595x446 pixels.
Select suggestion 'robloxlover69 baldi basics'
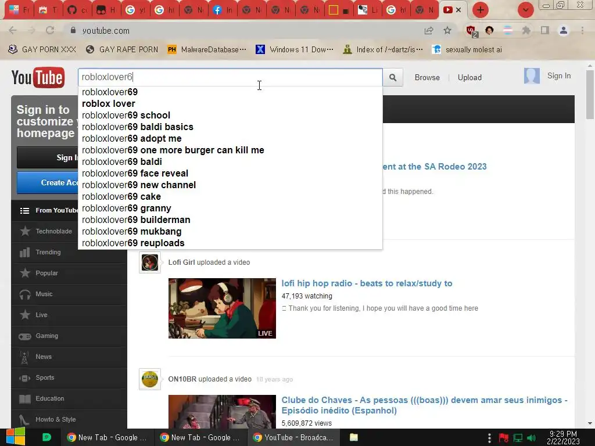click(230, 127)
